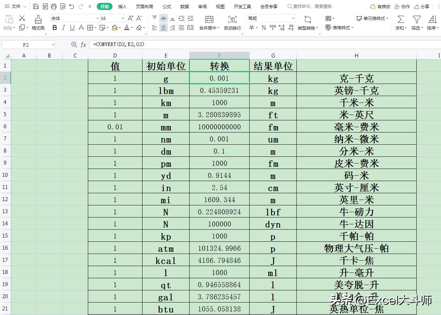The image size is (441, 315).
Task: Toggle center alignment for selected cells
Action: coord(163,27)
